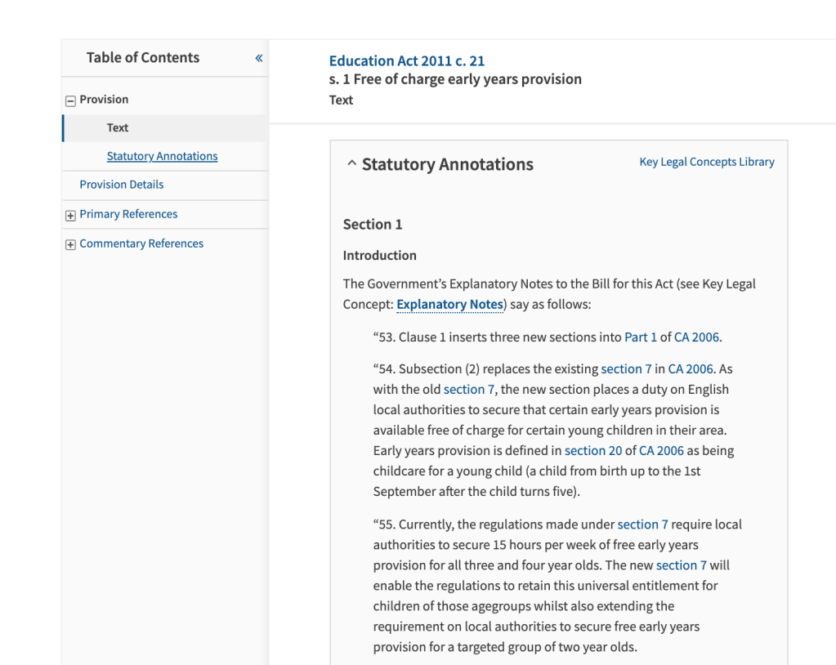This screenshot has height=665, width=836.
Task: Select the Table of Contents heading
Action: coord(142,57)
